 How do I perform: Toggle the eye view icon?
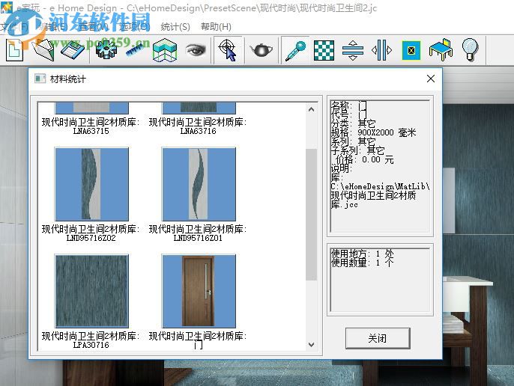pyautogui.click(x=196, y=50)
